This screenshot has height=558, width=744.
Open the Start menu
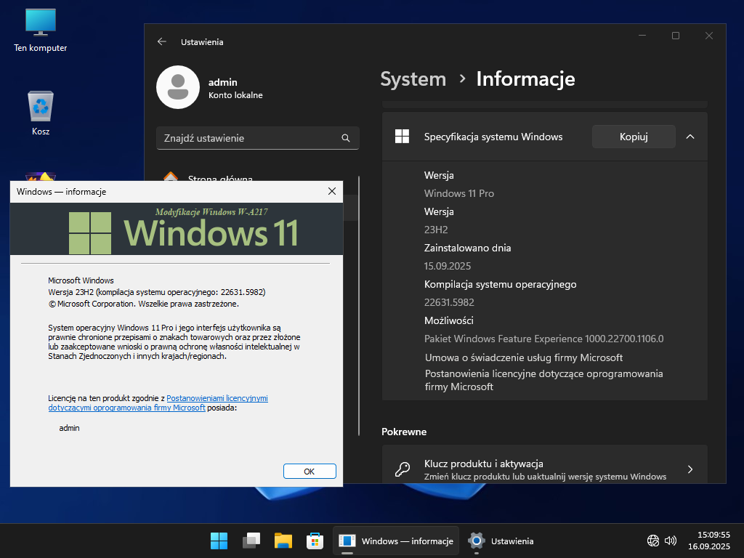[x=219, y=541]
